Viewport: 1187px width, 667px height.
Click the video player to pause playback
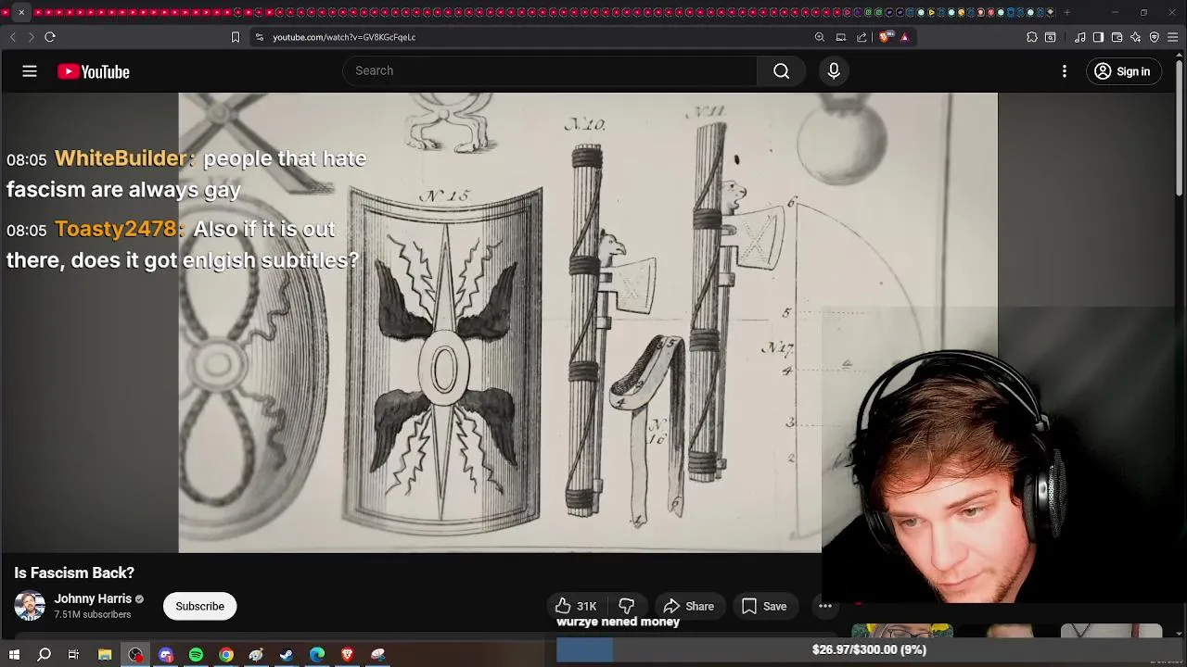pos(588,322)
